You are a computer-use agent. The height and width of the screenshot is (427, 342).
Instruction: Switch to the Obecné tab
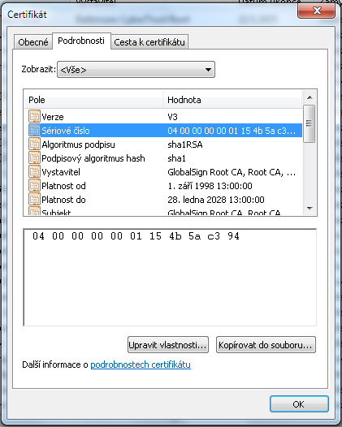33,42
